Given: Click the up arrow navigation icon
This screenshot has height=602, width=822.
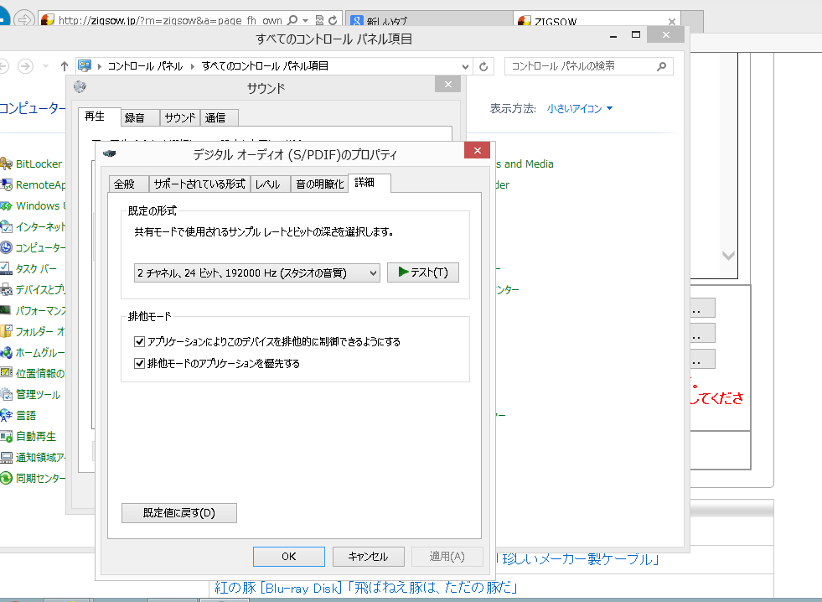Looking at the screenshot, I should click(65, 66).
